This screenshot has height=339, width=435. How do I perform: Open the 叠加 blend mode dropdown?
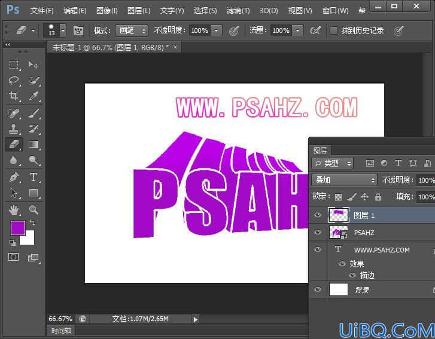pos(344,180)
